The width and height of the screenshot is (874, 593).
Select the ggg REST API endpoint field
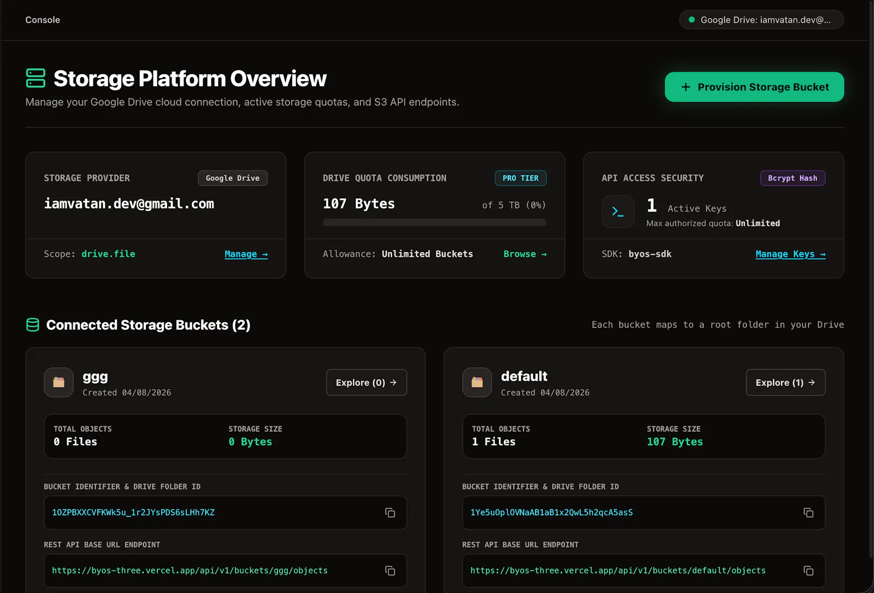226,571
